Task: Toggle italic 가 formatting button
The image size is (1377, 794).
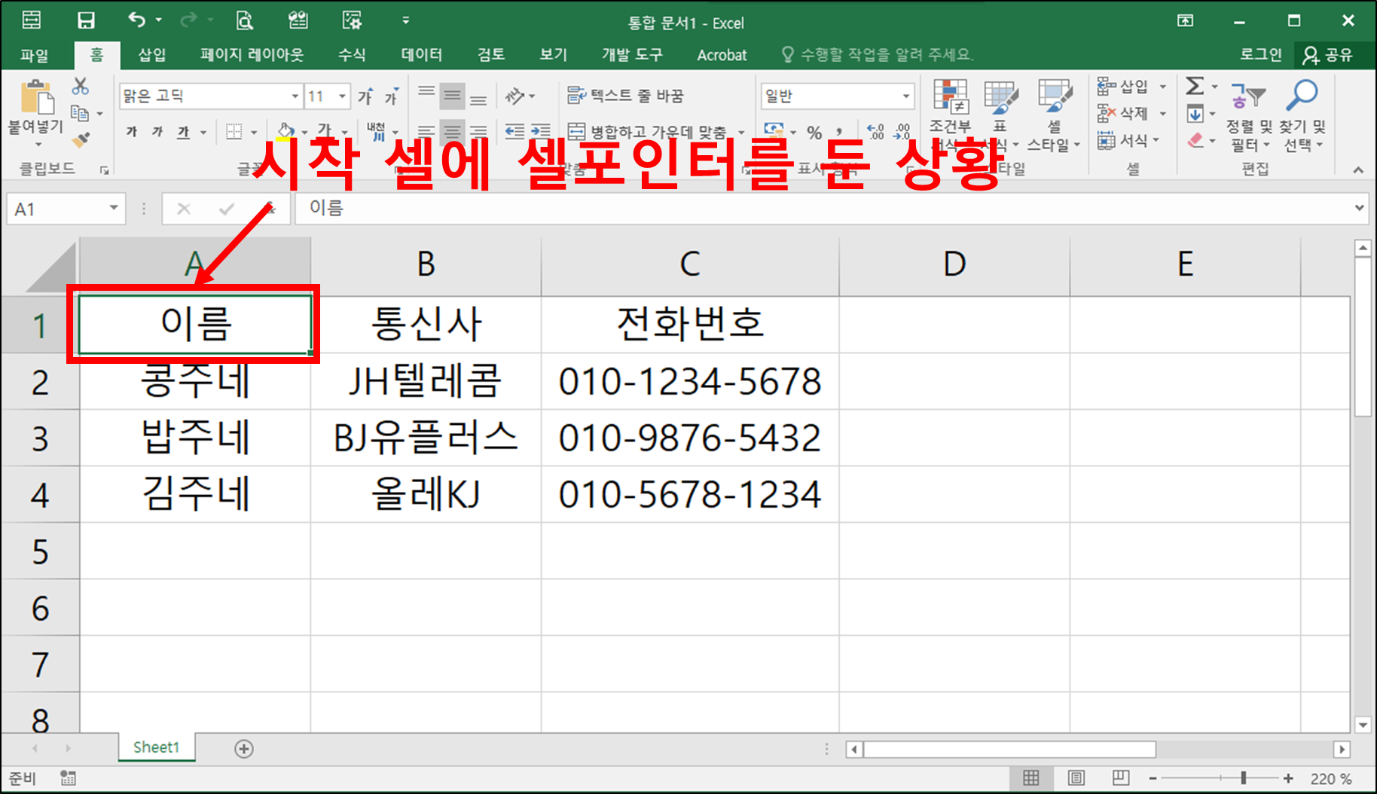Action: (157, 133)
